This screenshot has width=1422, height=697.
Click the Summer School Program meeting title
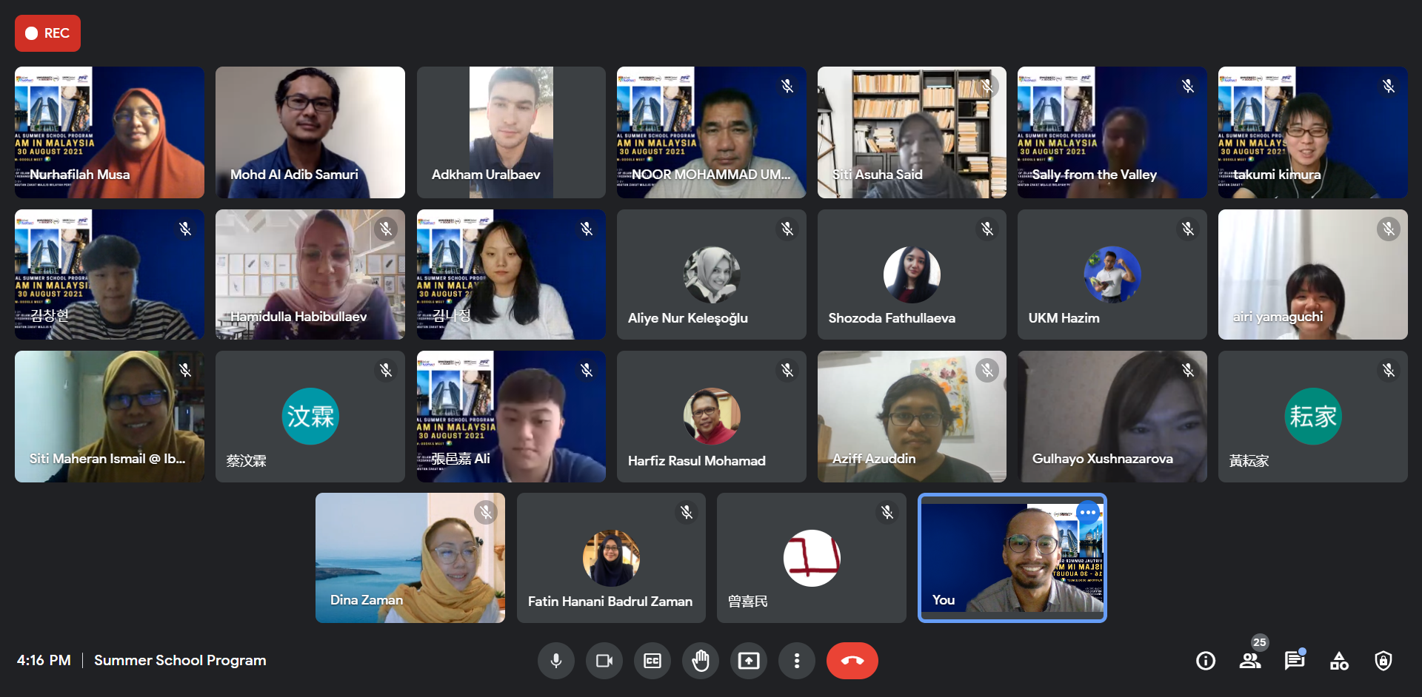(180, 660)
